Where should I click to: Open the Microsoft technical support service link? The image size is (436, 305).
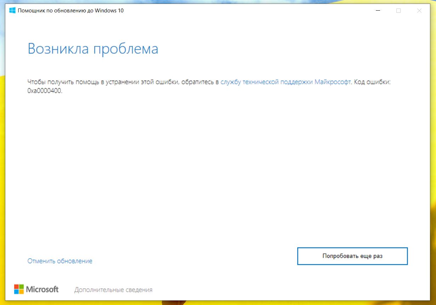(286, 82)
